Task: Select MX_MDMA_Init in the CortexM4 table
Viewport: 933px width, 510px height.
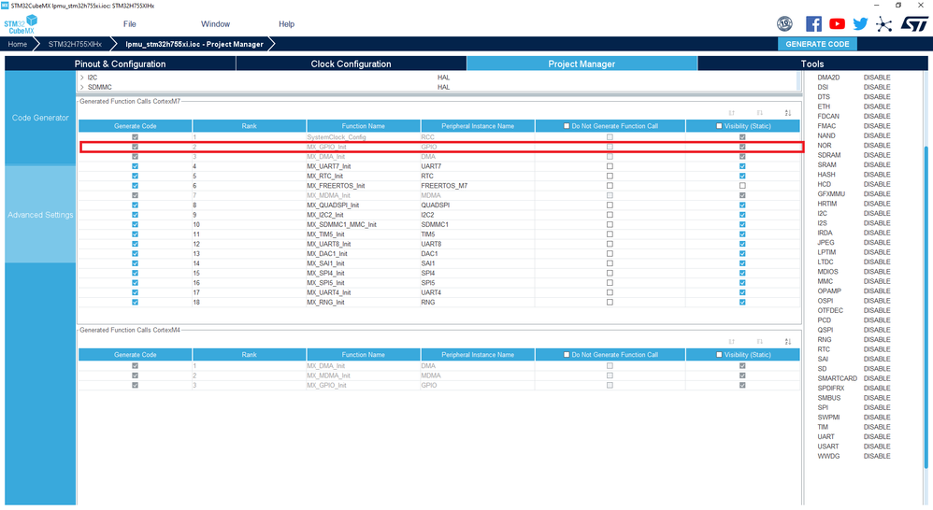Action: pos(364,375)
